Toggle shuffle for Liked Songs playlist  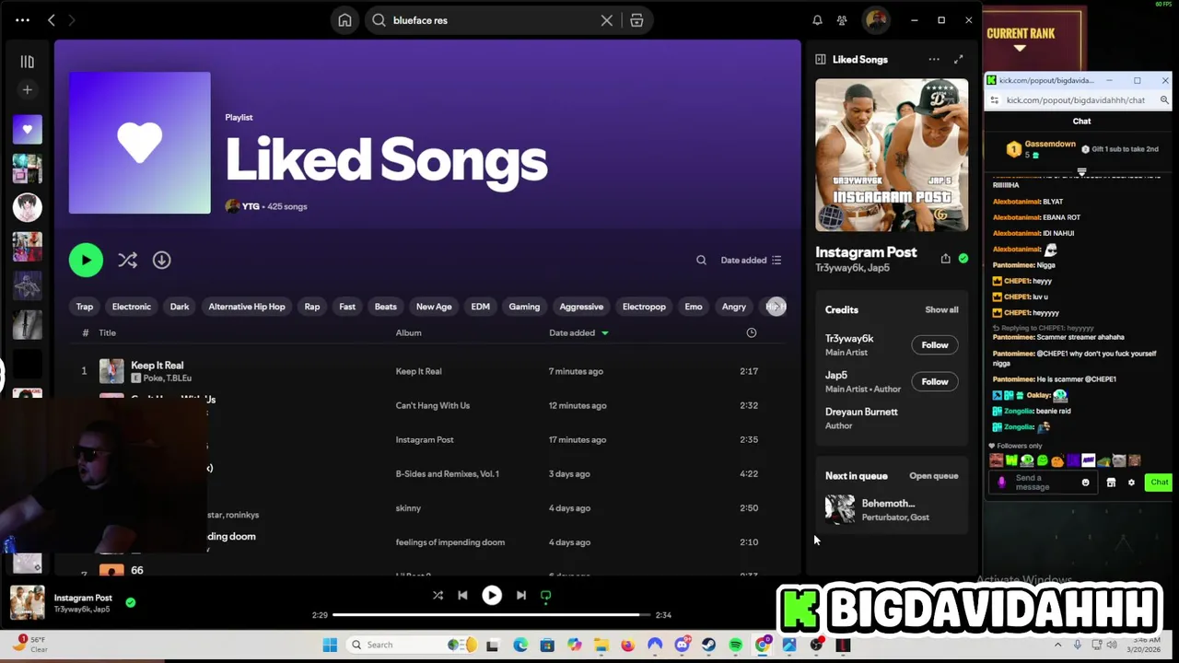point(128,260)
